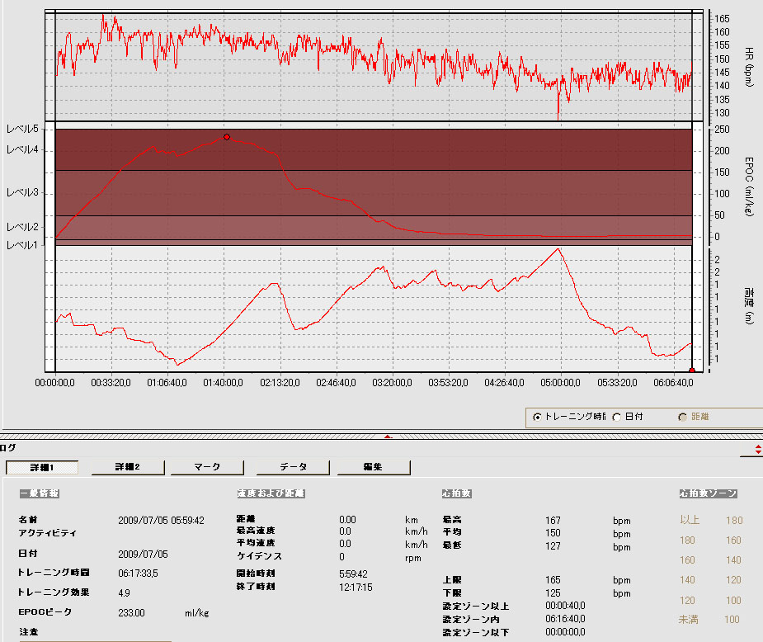The image size is (763, 642).
Task: Click the 00:00:00,0 time axis label
Action: [x=54, y=383]
